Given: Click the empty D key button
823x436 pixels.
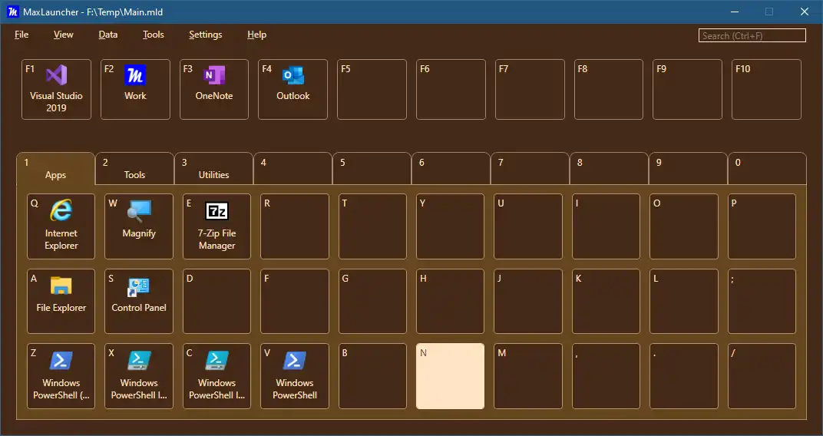Looking at the screenshot, I should (216, 301).
